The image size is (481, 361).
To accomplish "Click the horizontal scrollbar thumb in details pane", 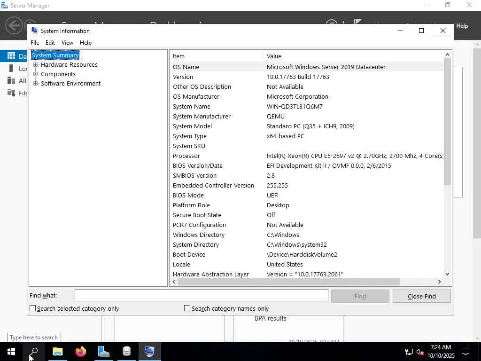I will [x=289, y=282].
